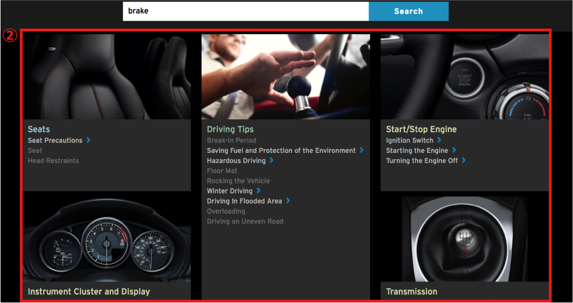Viewport: 573px width, 303px height.
Task: Click the search field containing "brake"
Action: pyautogui.click(x=245, y=11)
